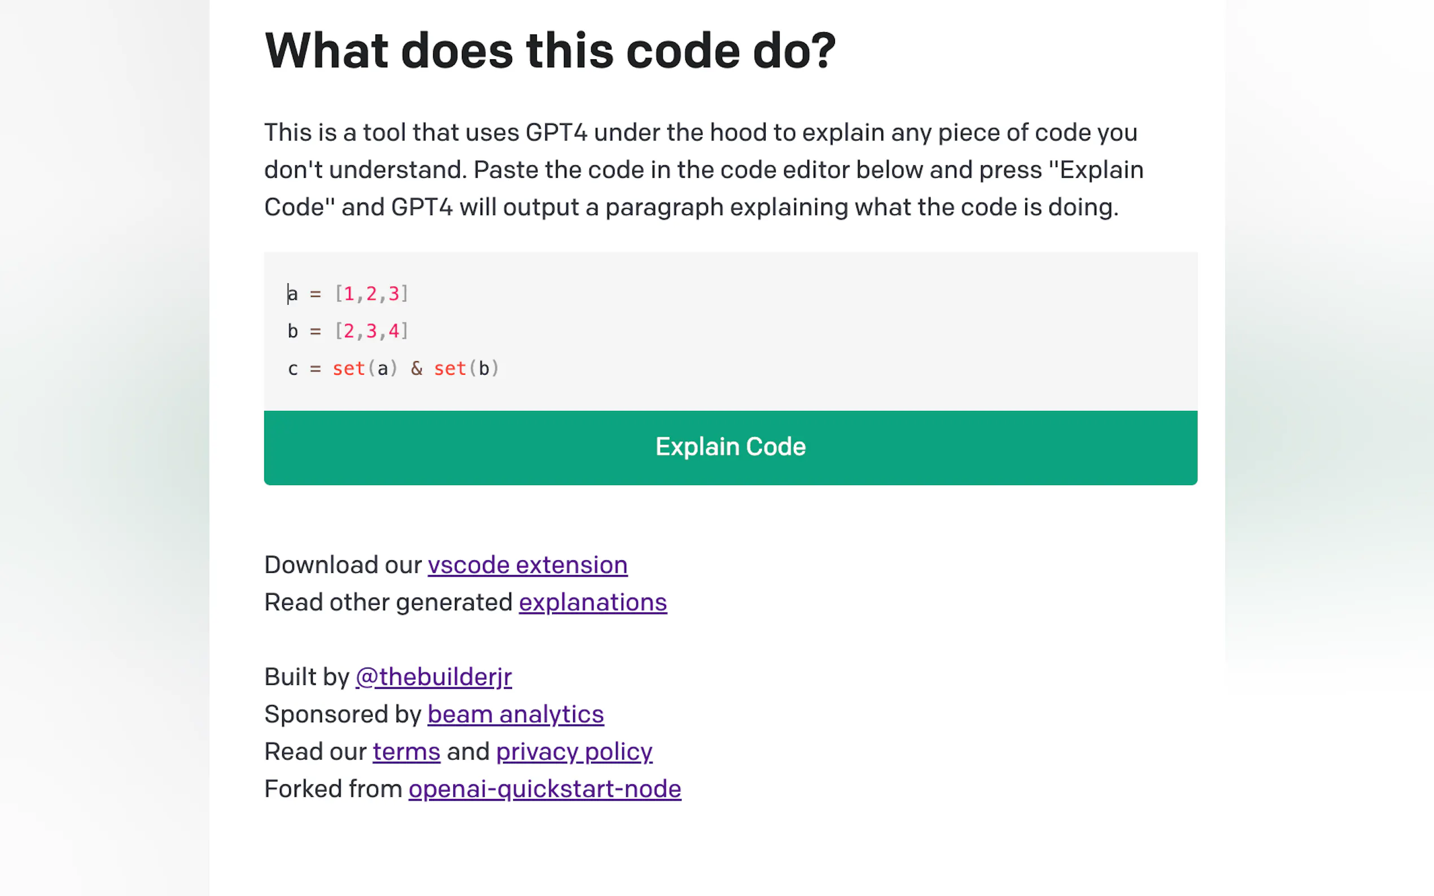Open the privacy policy link
The height and width of the screenshot is (896, 1434).
tap(574, 752)
